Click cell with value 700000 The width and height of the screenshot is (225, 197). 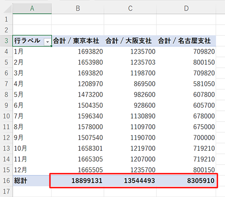pos(186,138)
